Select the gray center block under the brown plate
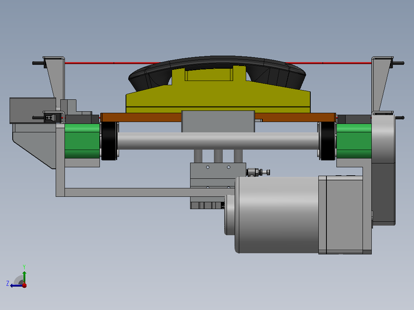Image resolution: width=414 pixels, height=310 pixels. pos(218,121)
